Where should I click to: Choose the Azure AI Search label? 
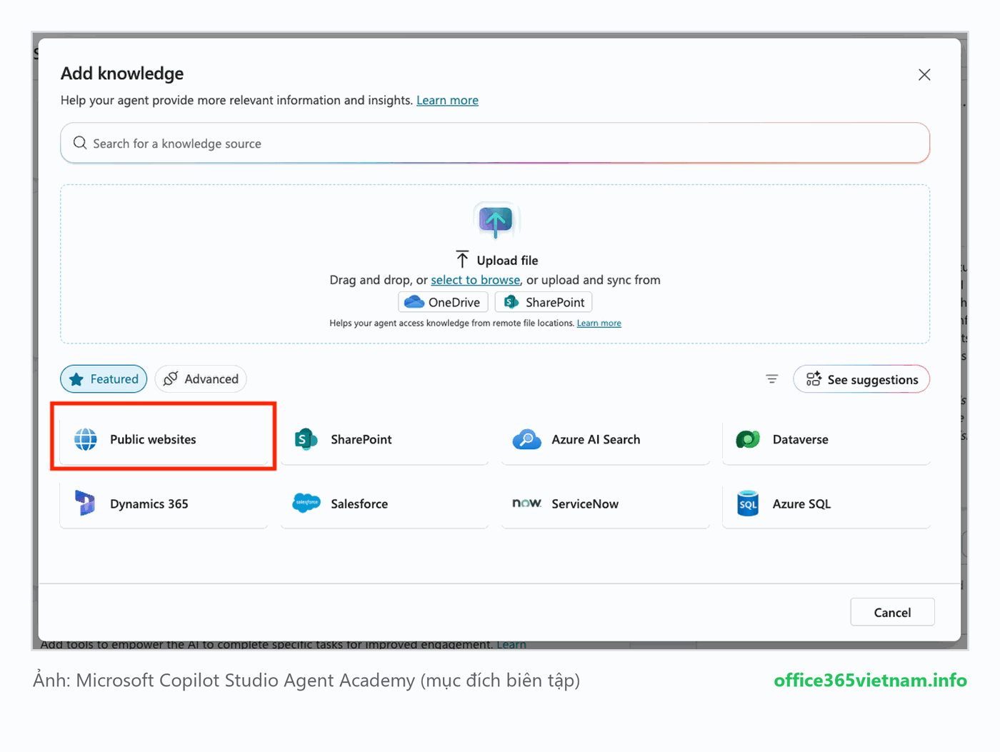point(596,439)
